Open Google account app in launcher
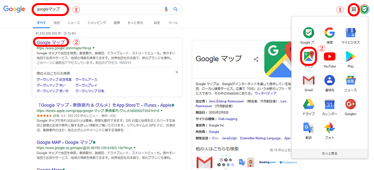Screen dimensions: 374x170 coord(309,33)
